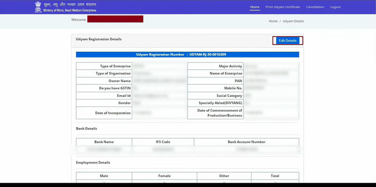The width and height of the screenshot is (376, 187).
Task: Select the PAN label
Action: [238, 81]
